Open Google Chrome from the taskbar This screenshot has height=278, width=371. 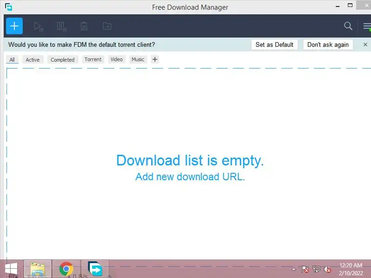coord(66,269)
